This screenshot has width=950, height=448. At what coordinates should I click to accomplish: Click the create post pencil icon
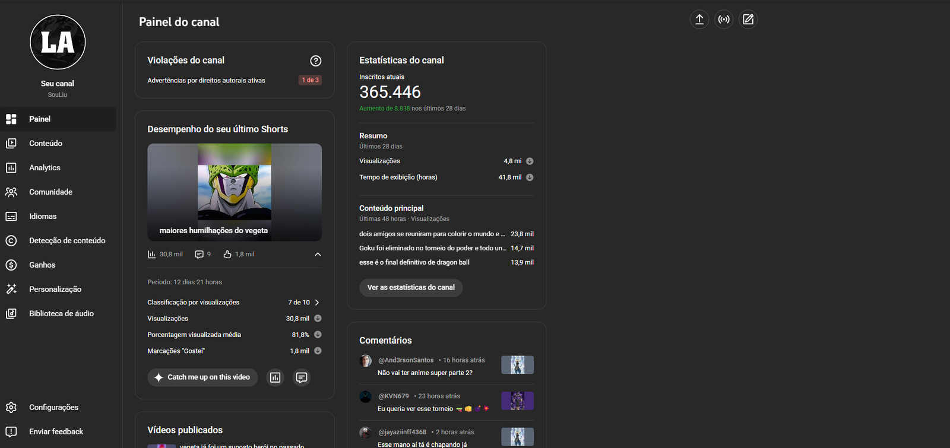[748, 20]
